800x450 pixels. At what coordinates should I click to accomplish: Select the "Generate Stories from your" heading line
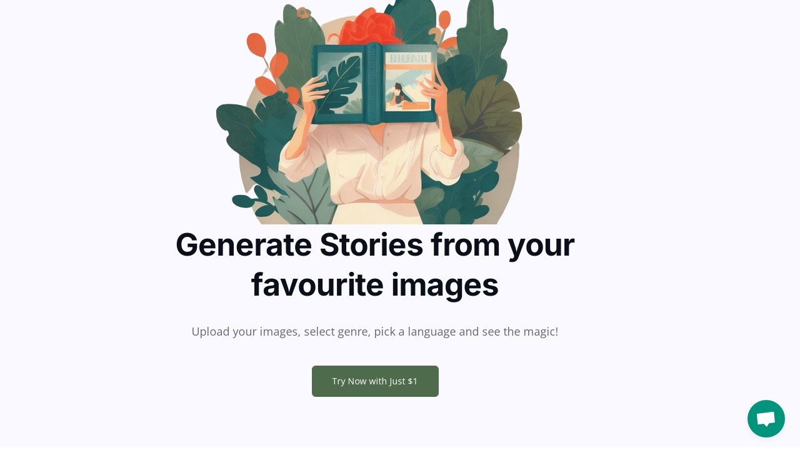tap(375, 244)
